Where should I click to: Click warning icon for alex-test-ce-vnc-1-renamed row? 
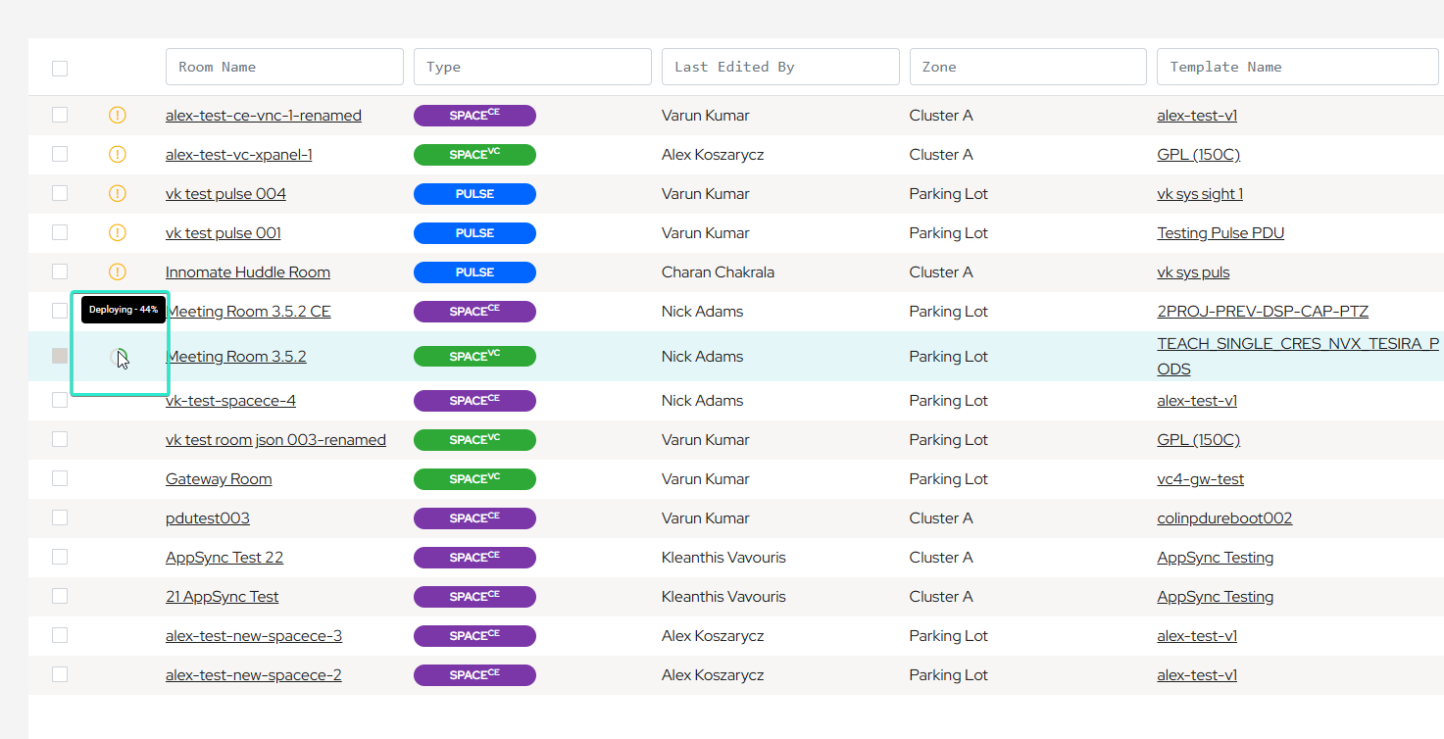pyautogui.click(x=118, y=116)
